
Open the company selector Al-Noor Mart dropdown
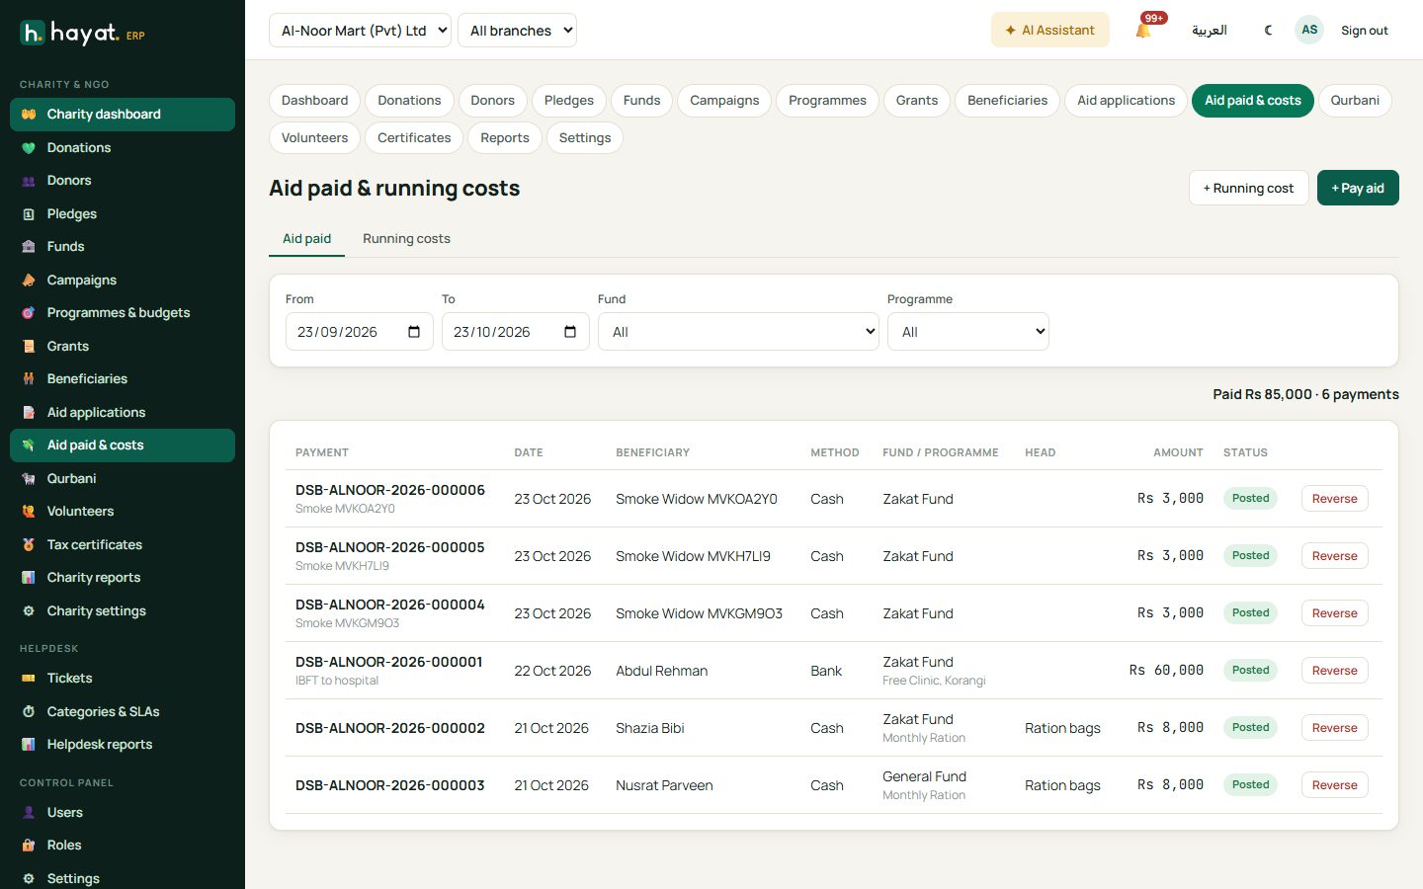tap(360, 31)
